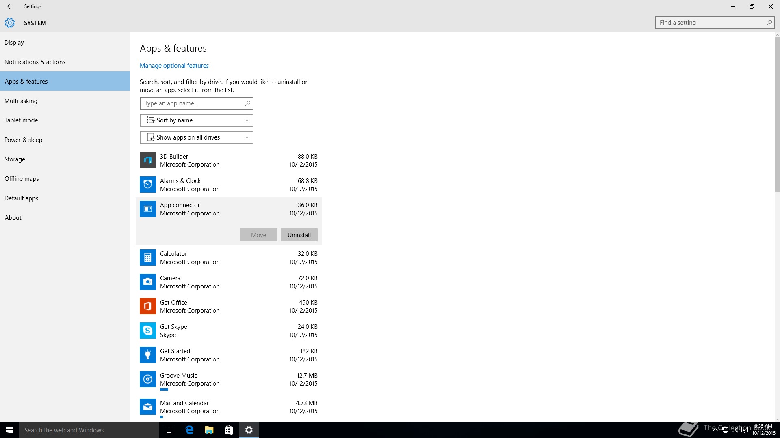This screenshot has width=780, height=438.
Task: Click the Get Office app icon
Action: tap(148, 306)
